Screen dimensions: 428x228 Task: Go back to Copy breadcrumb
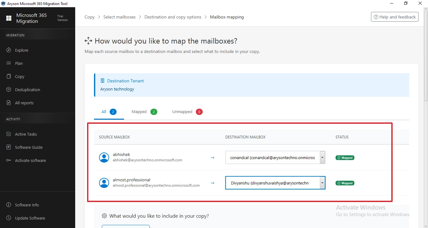point(90,17)
